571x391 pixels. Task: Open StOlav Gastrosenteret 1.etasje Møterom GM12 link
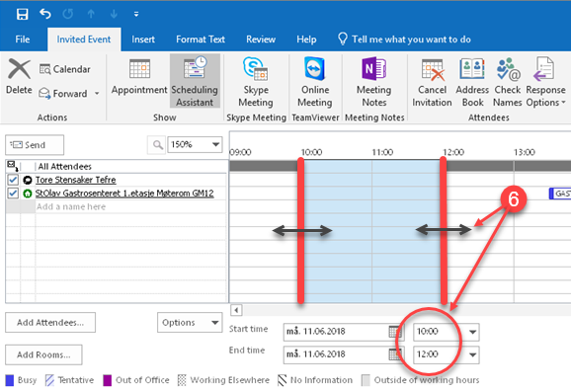(124, 194)
